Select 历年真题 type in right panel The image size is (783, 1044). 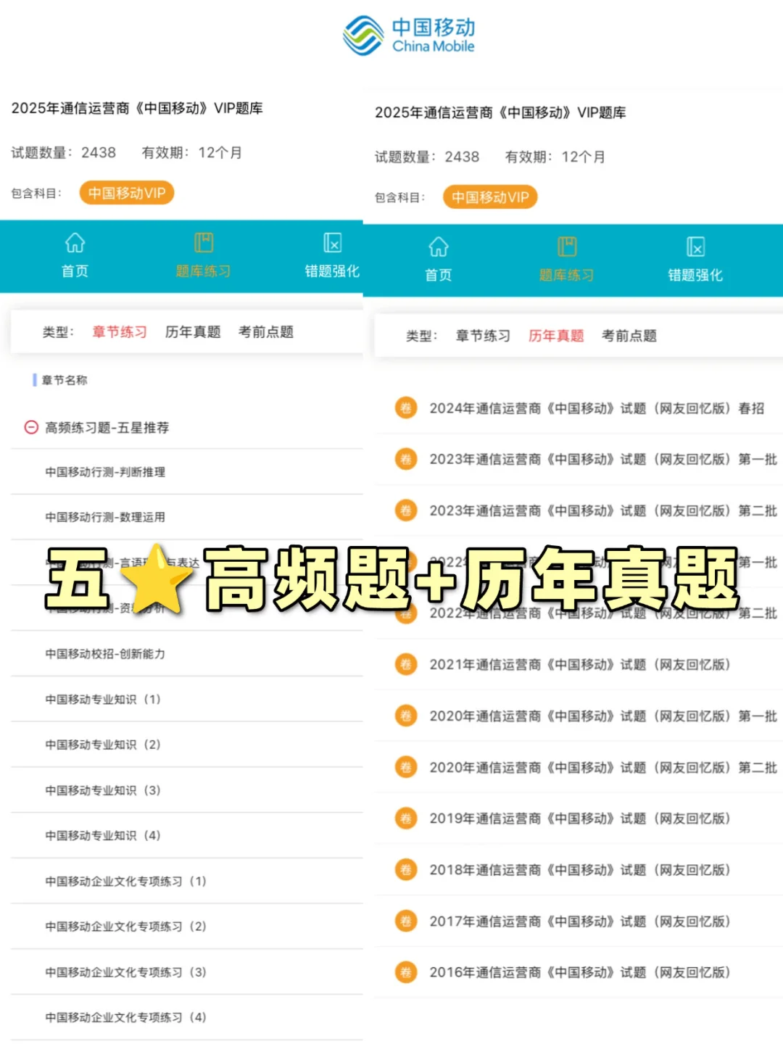click(556, 336)
